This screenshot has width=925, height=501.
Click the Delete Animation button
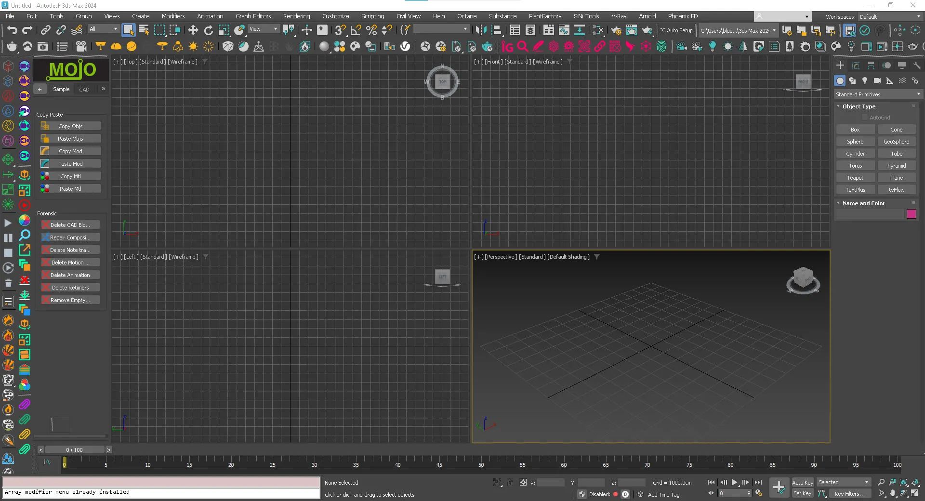coord(70,275)
